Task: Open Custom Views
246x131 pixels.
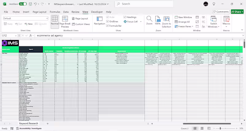Action: pos(81,24)
